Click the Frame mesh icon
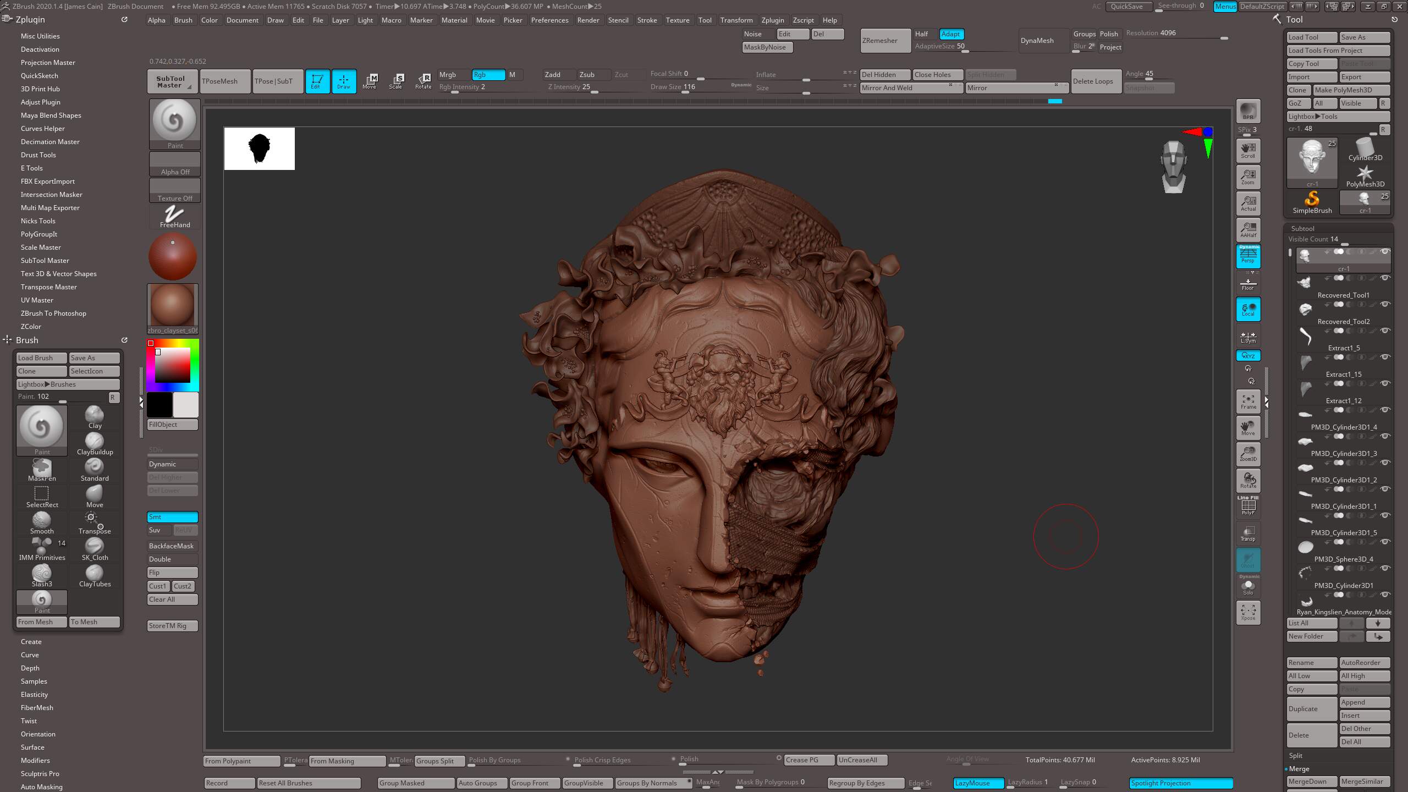 click(x=1248, y=402)
